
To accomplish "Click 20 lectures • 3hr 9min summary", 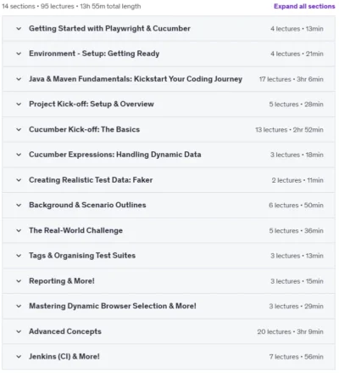I will point(290,331).
